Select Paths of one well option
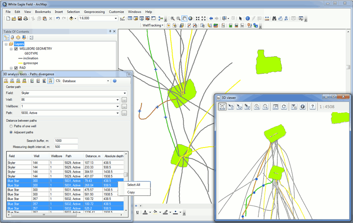Viewport: 353px width, 223px height. [11, 126]
